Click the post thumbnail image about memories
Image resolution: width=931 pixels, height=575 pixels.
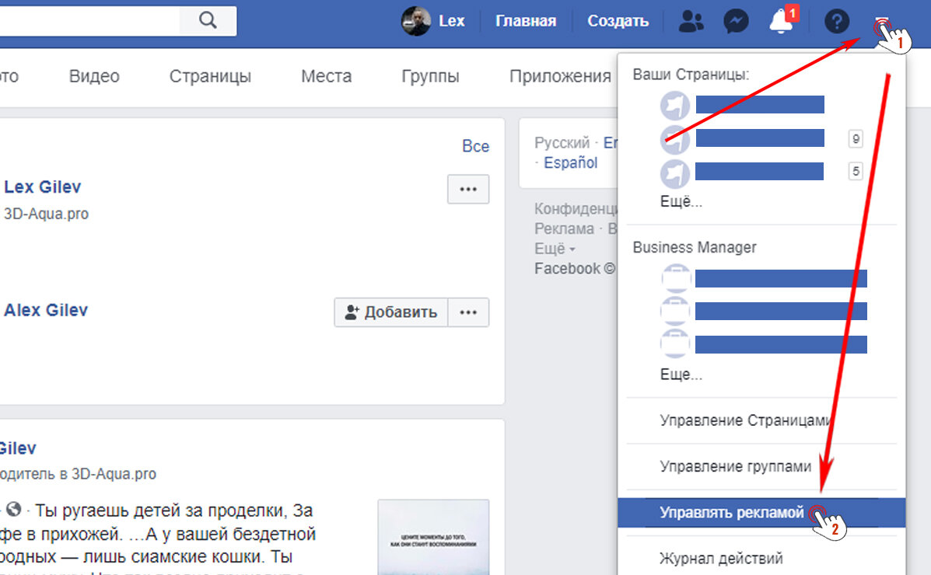(x=433, y=536)
